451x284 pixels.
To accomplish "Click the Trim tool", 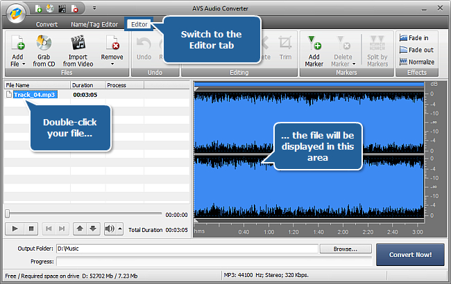I will (285, 48).
